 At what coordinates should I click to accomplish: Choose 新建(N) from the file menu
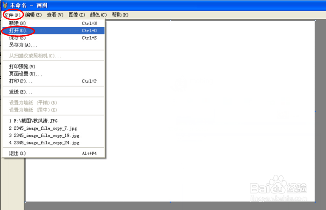point(54,23)
